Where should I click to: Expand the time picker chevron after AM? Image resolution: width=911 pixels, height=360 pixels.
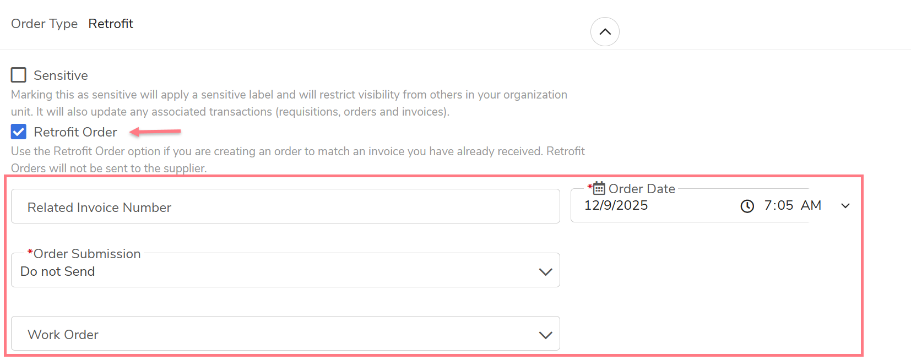tap(845, 206)
